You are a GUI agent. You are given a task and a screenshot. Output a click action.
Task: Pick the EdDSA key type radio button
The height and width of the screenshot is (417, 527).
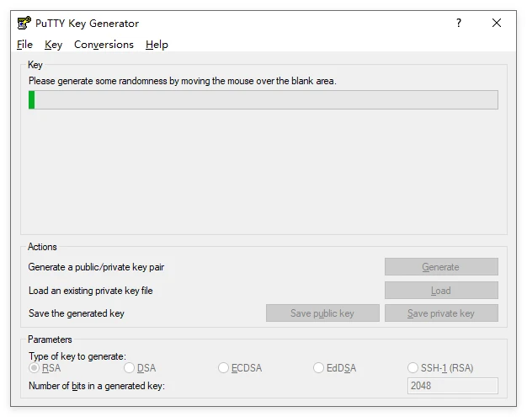coord(319,368)
